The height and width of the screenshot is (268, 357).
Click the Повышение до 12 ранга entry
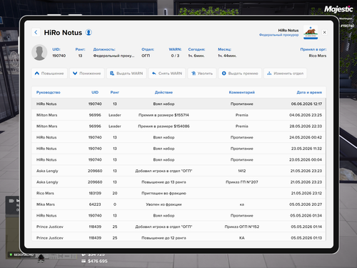pyautogui.click(x=164, y=238)
